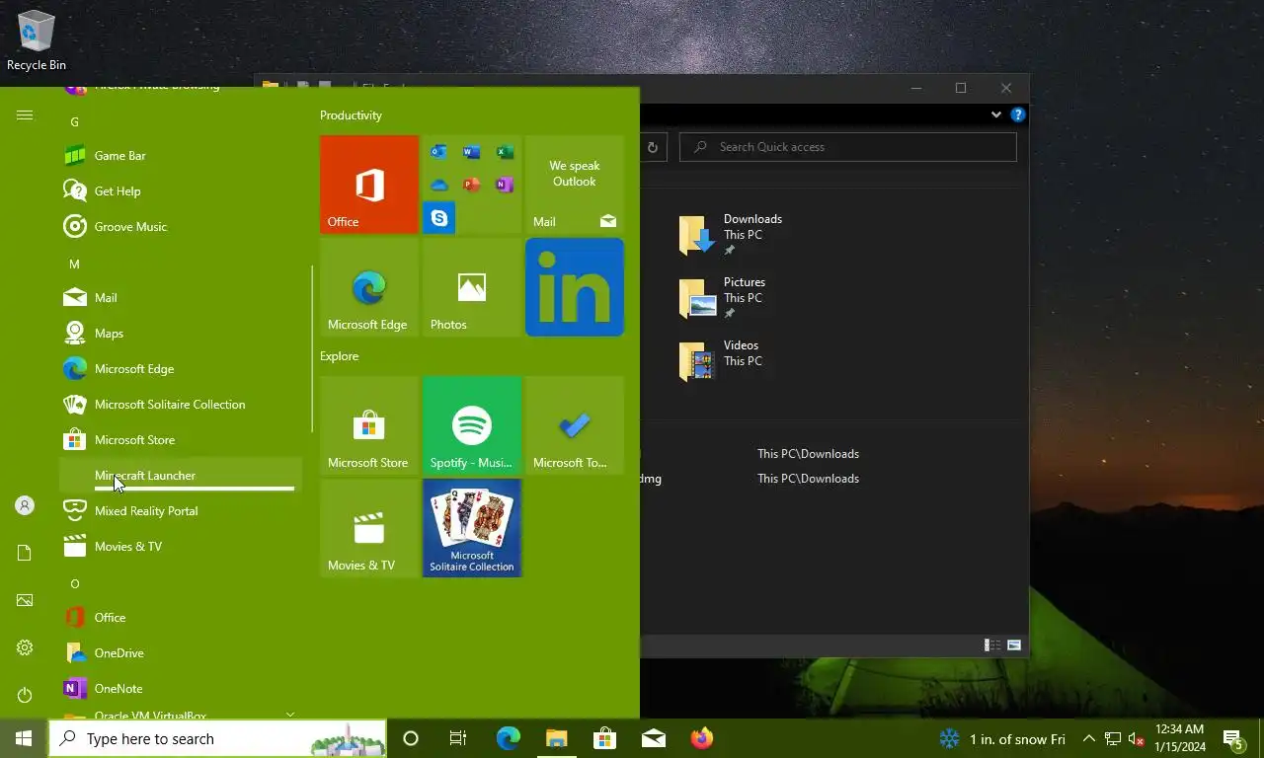Open the Microsoft To Do tile
This screenshot has height=758, width=1264.
(x=575, y=425)
